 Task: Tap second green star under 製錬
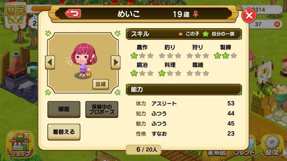226,56
